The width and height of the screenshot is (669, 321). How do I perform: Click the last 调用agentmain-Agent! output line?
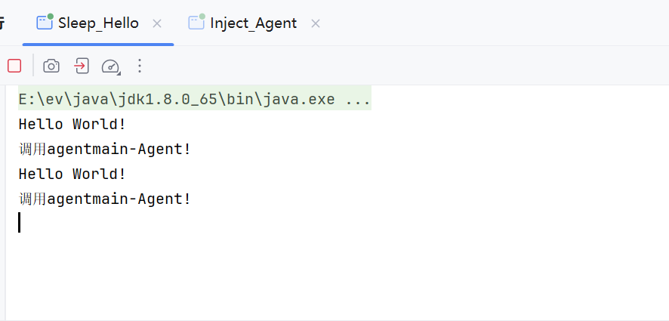coord(105,199)
